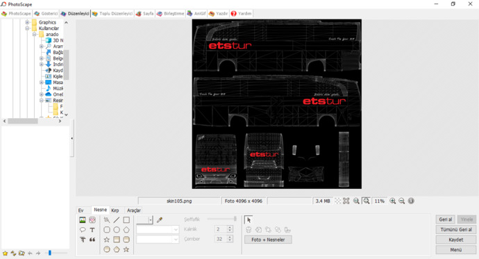Click the favorites star icon at bottom left
Viewport: 479px width, 259px height.
(x=5, y=253)
